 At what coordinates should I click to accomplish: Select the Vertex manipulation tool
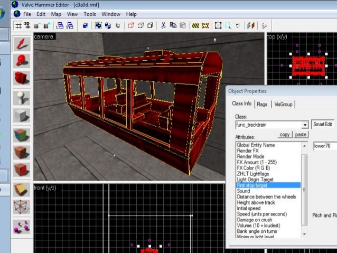coord(22,208)
